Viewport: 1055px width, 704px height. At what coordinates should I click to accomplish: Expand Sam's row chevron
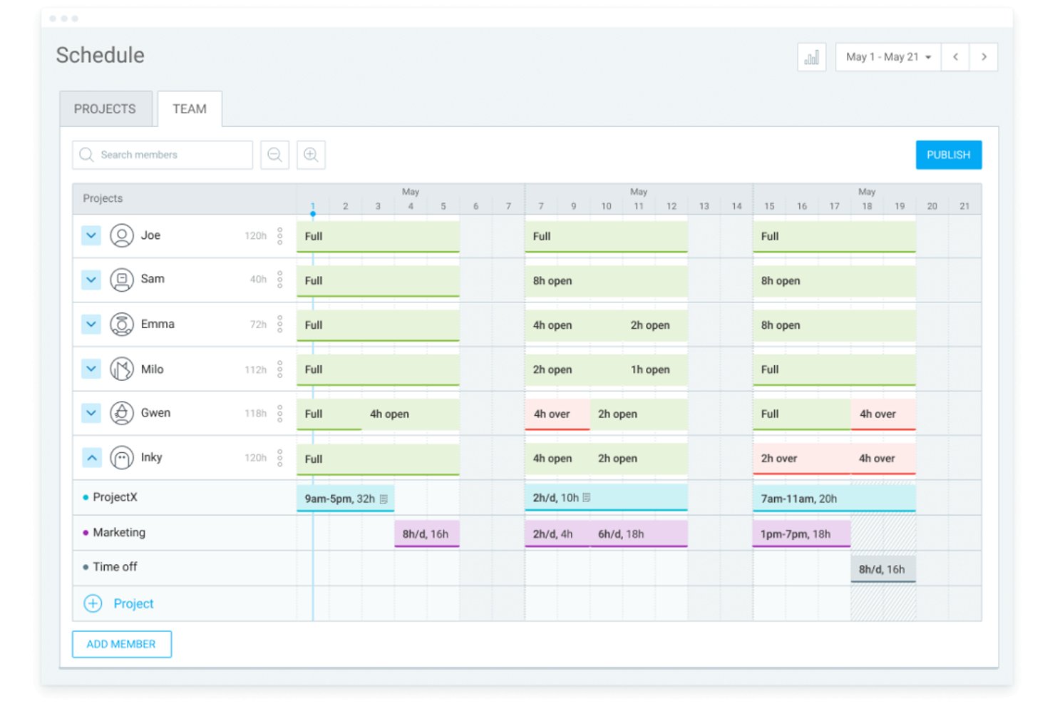tap(91, 280)
